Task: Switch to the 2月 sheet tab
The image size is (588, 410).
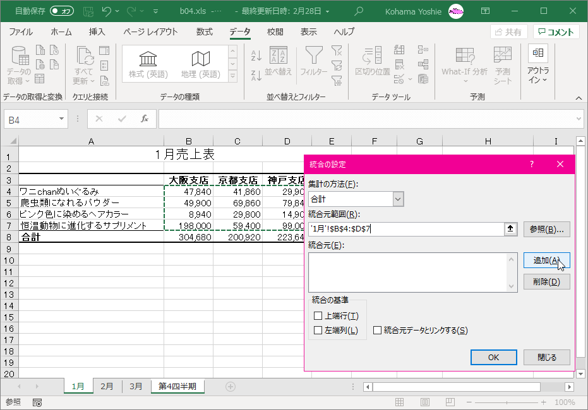Action: point(107,386)
